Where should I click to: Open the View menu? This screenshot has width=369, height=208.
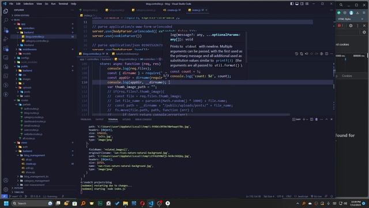pos(39,4)
